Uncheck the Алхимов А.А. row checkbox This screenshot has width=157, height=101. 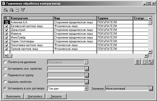click(x=7, y=22)
